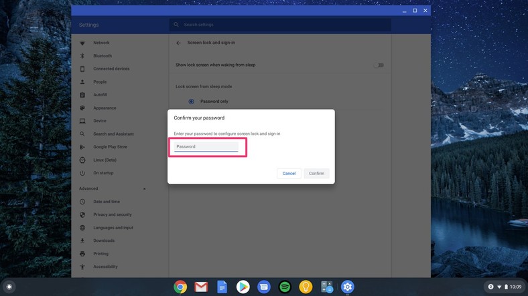Screen dimensions: 528x296
Task: Open Privacy and security settings
Action: pos(113,214)
